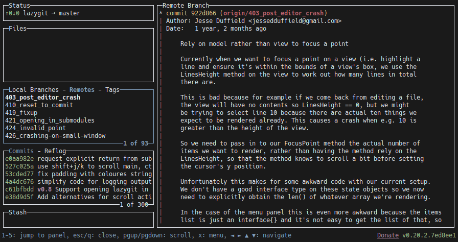
Task: Select the Commits tab
Action: [x=21, y=151]
